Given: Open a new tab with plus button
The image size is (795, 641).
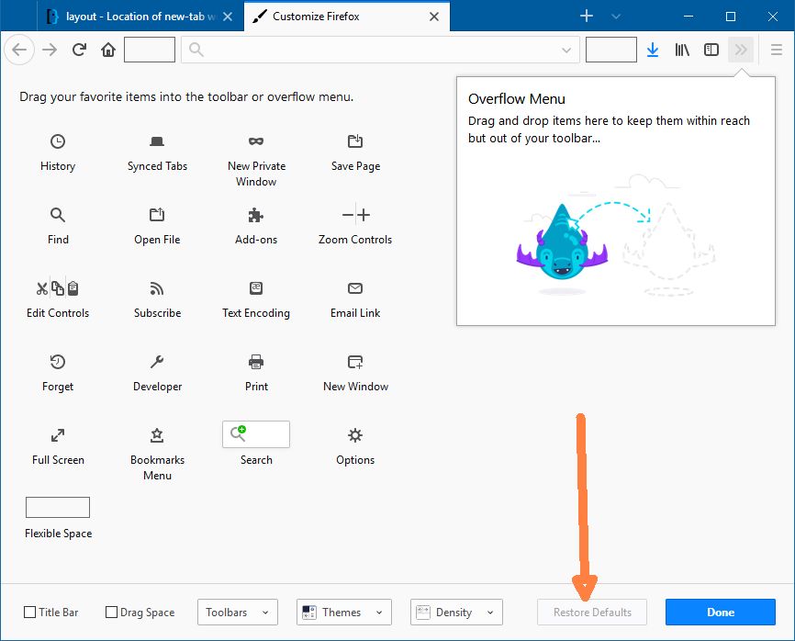Looking at the screenshot, I should (587, 17).
